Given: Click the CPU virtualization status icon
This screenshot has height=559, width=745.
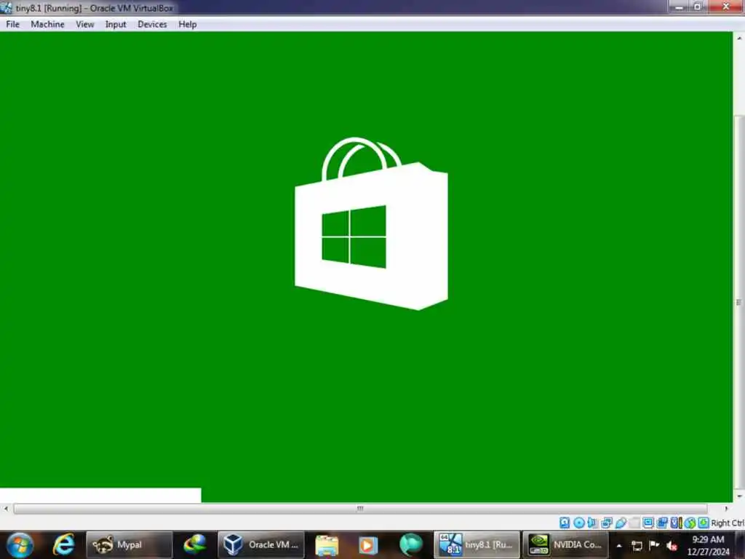Looking at the screenshot, I should [x=676, y=523].
